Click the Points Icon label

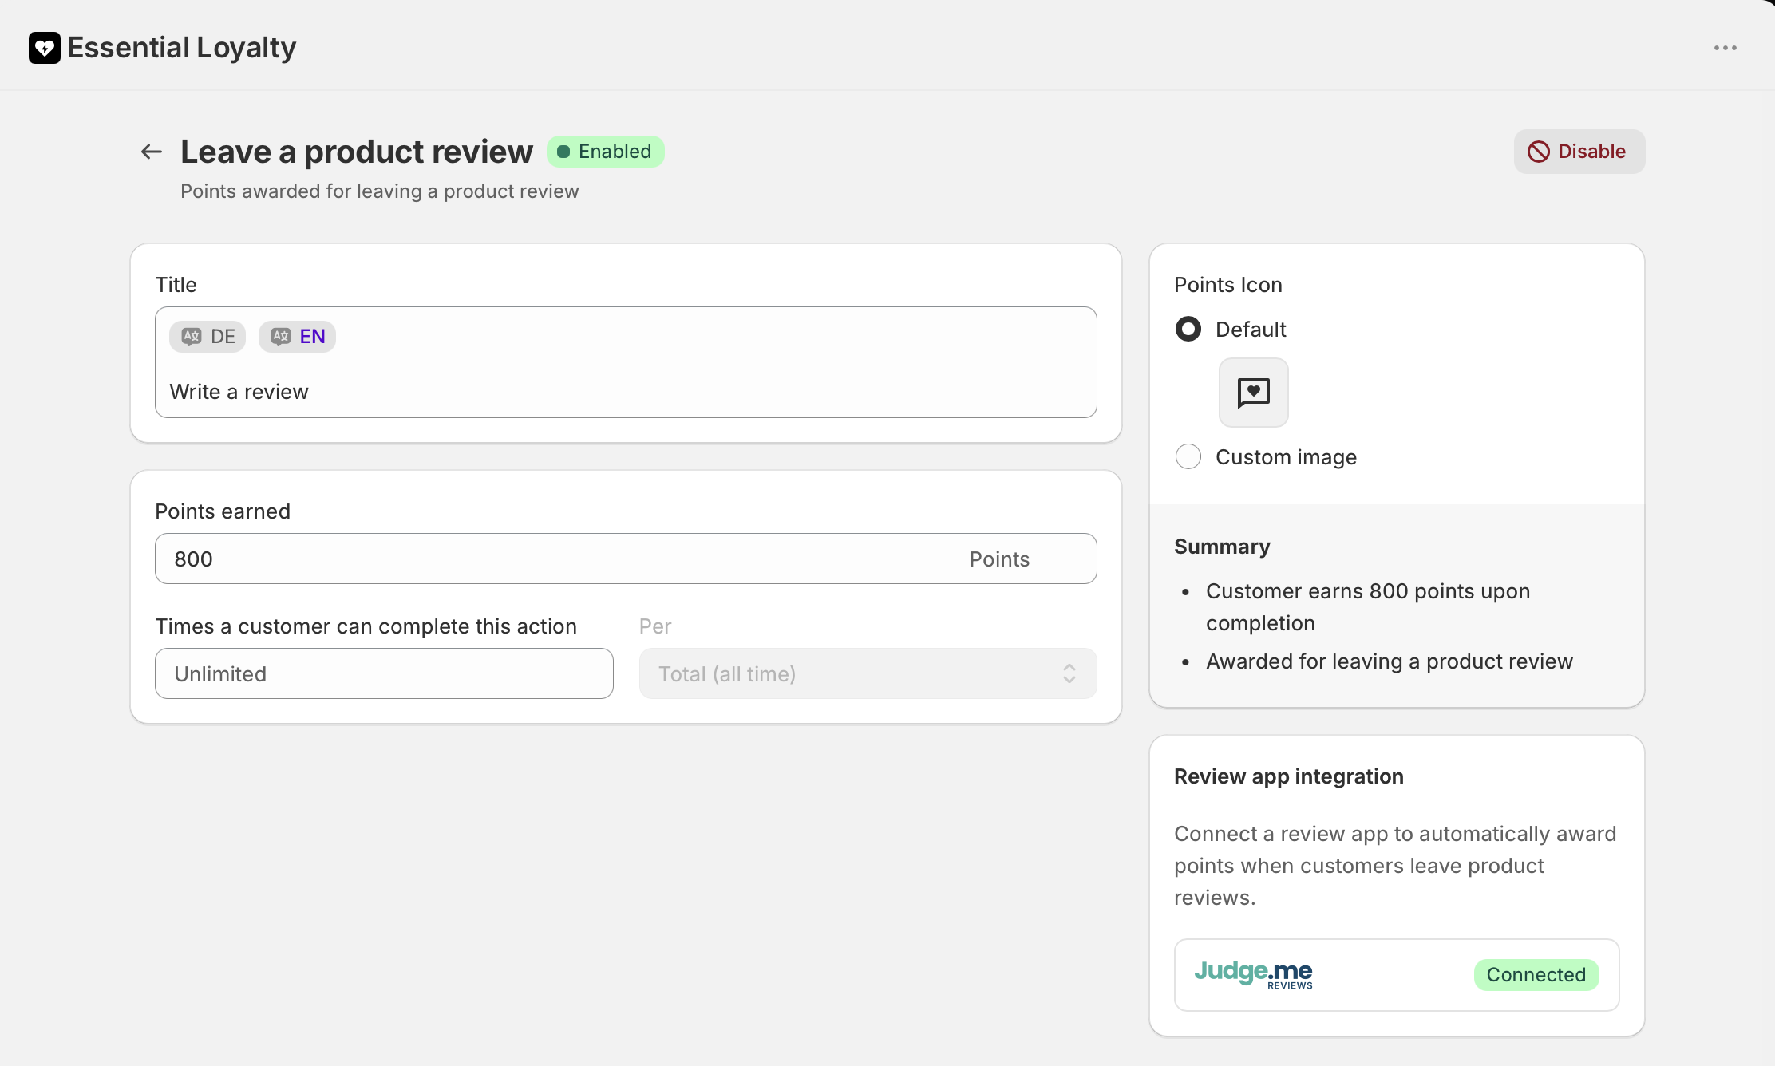tap(1228, 285)
